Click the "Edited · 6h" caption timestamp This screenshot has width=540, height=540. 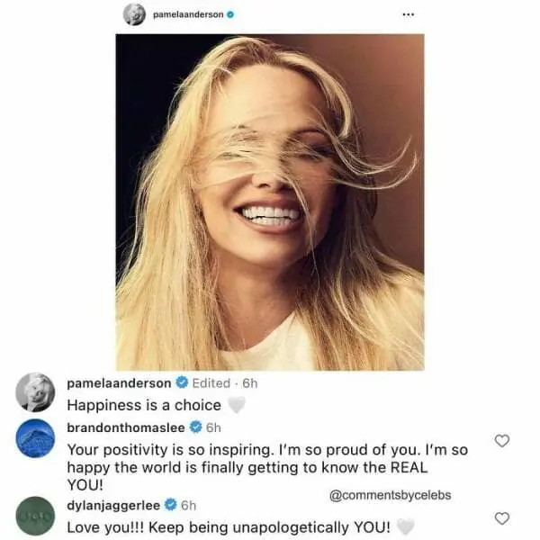(225, 382)
